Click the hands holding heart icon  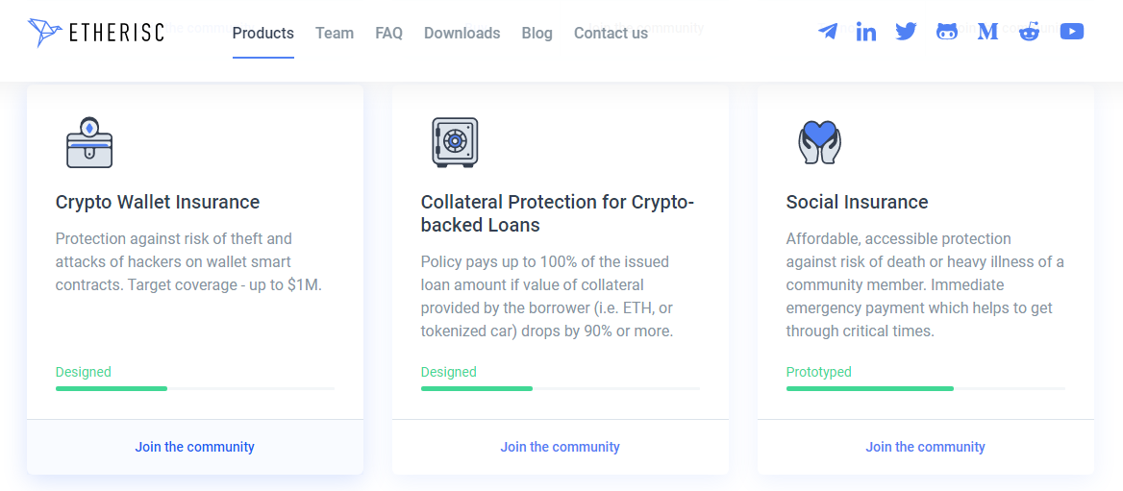pyautogui.click(x=819, y=142)
